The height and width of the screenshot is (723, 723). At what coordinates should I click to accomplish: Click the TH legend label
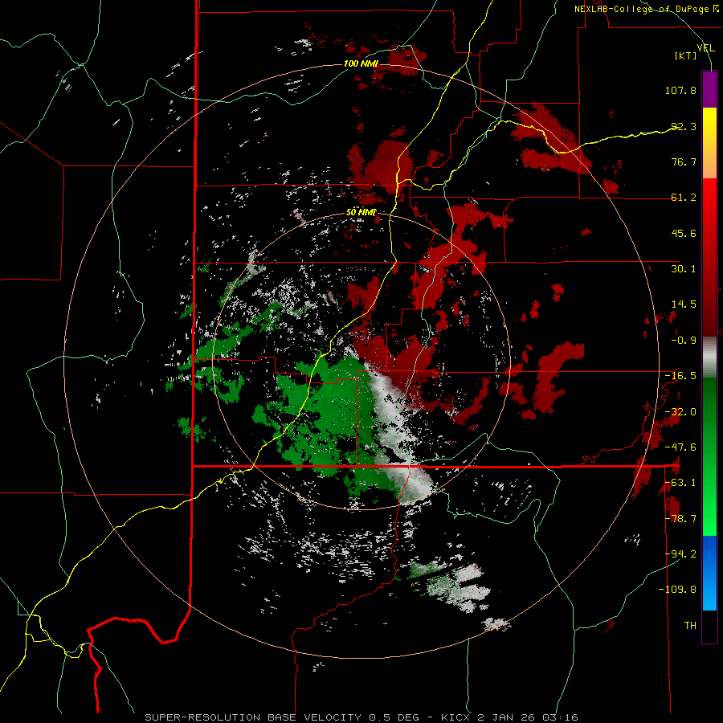coord(690,626)
